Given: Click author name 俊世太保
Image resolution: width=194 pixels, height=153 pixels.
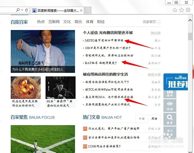Looking at the screenshot, I should click(154, 75).
